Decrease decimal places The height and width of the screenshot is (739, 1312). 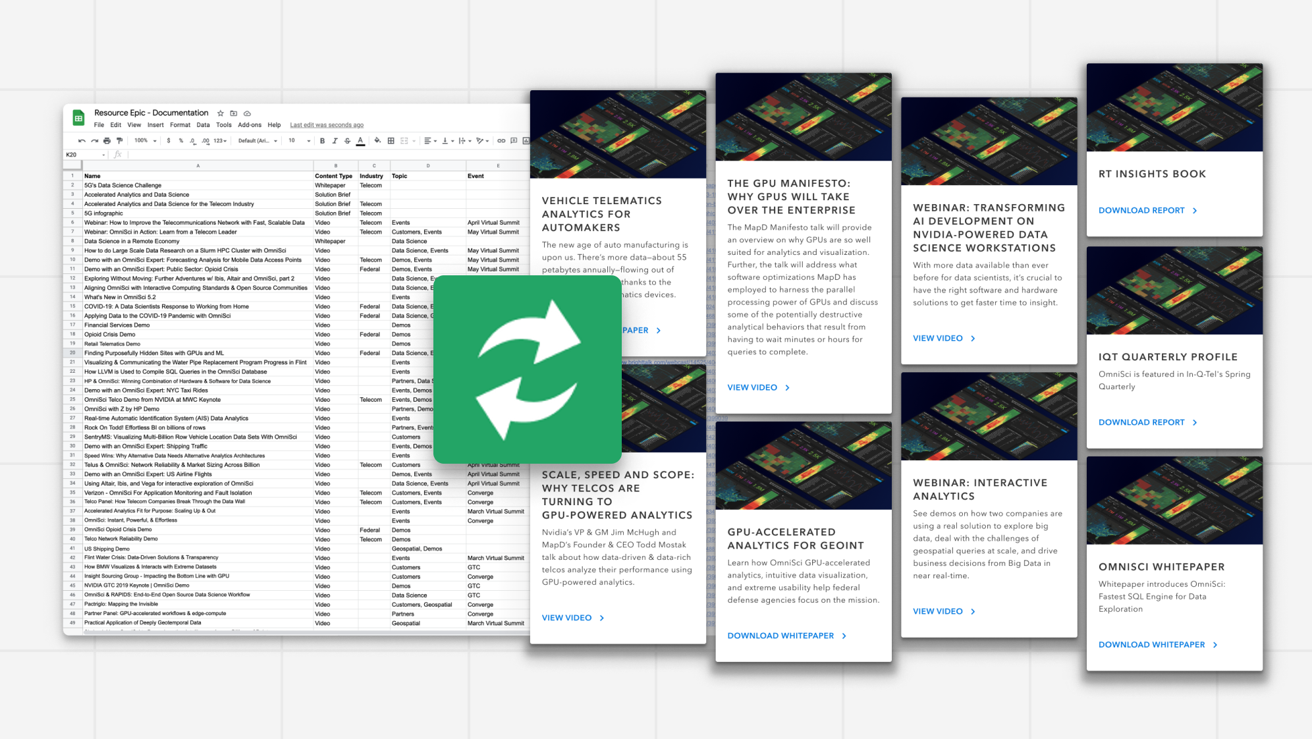click(x=192, y=140)
